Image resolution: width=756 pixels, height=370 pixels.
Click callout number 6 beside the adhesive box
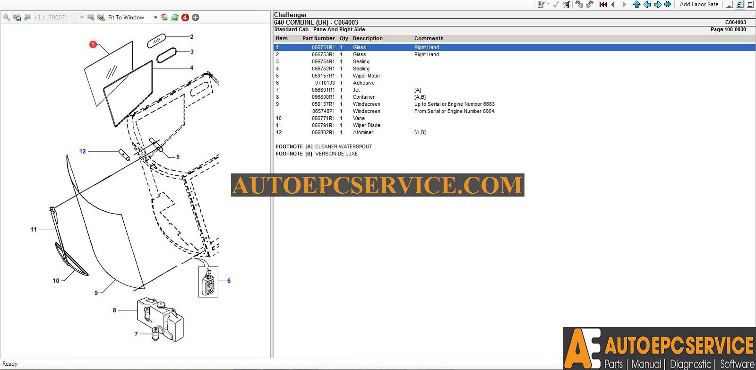pyautogui.click(x=229, y=281)
